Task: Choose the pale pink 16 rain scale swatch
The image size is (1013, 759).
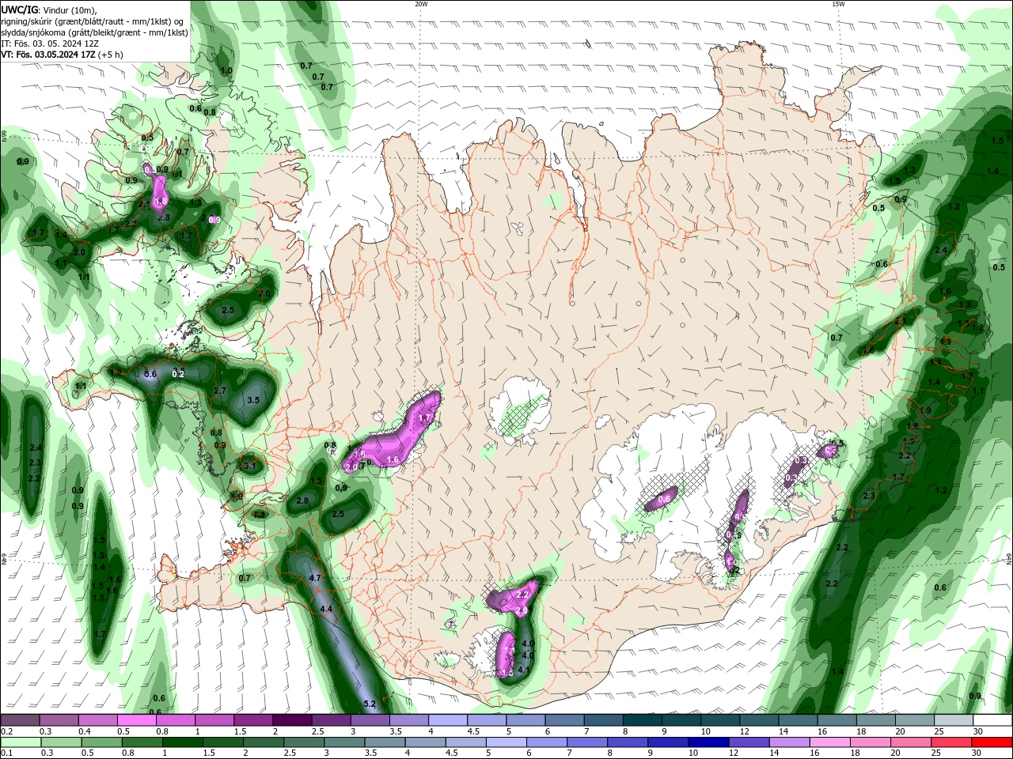Action: (831, 742)
